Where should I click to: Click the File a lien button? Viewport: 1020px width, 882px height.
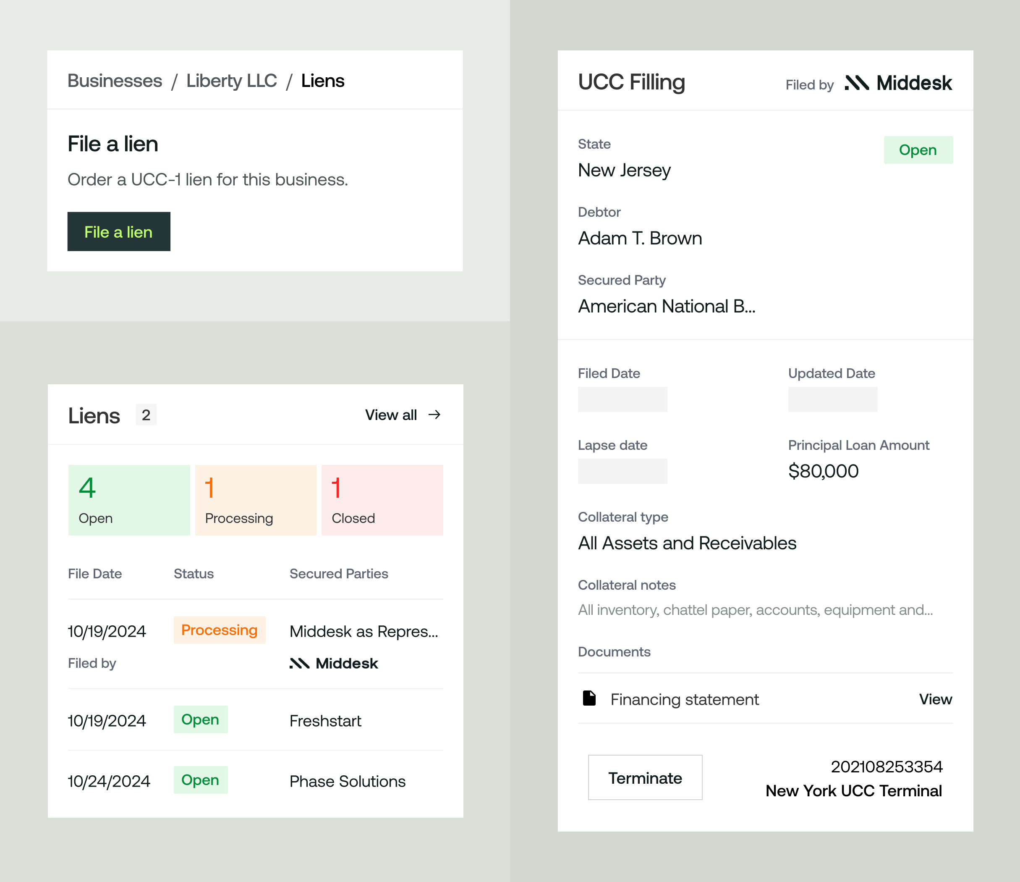119,231
